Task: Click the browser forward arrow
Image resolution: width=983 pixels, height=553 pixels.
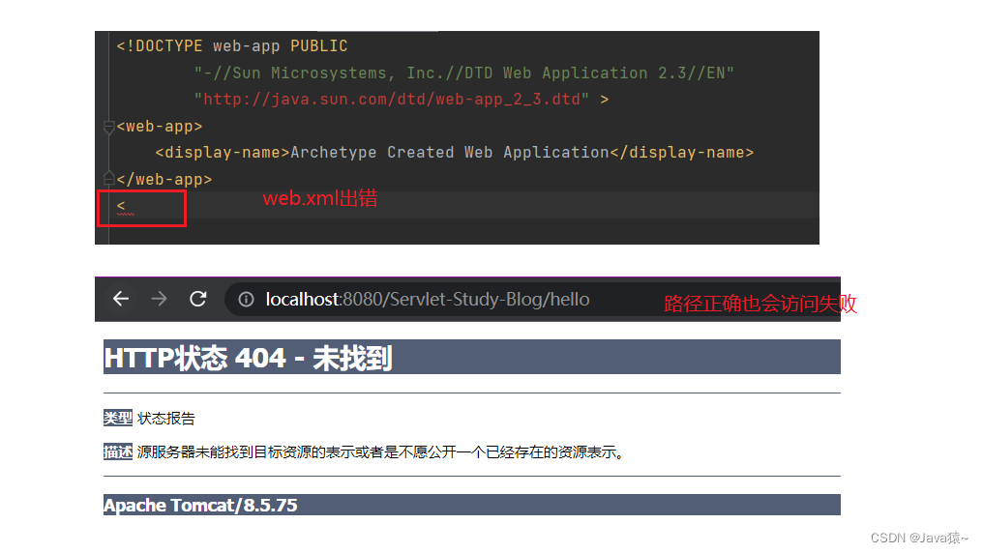Action: point(160,299)
